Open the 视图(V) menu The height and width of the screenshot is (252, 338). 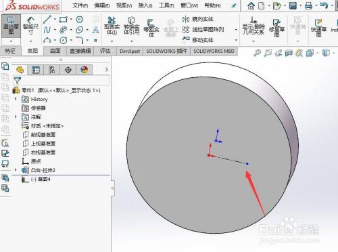pos(124,5)
